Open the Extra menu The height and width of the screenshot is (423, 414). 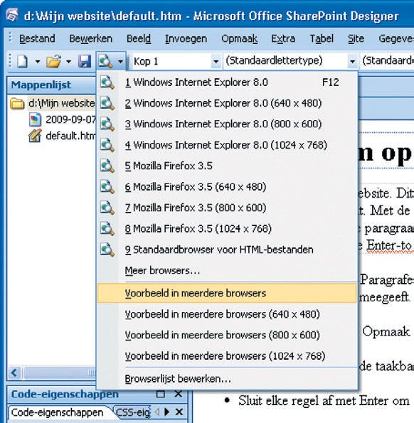coord(283,38)
